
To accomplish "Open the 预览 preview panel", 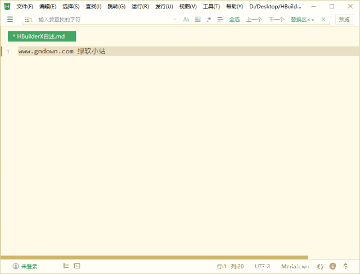I will 344,19.
